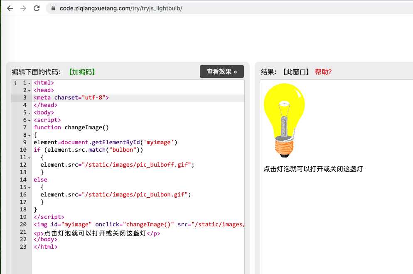413x274 pixels.
Task: Collapse fold arrow at line 1 html
Action: point(29,83)
